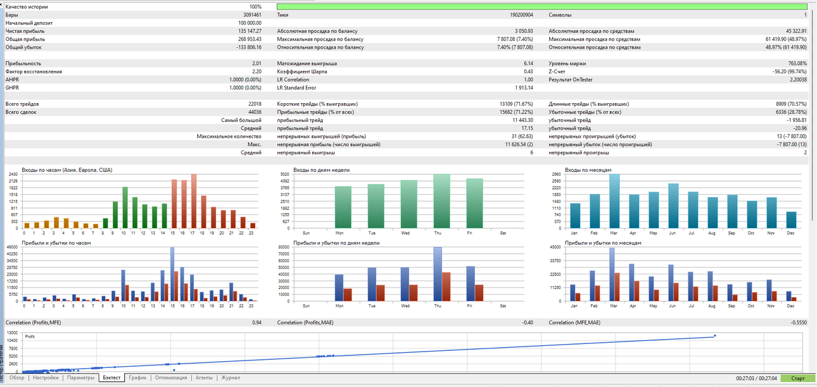Click the Абсолютная просадка по средствам value 45 322.91
The height and width of the screenshot is (387, 817).
(x=796, y=31)
